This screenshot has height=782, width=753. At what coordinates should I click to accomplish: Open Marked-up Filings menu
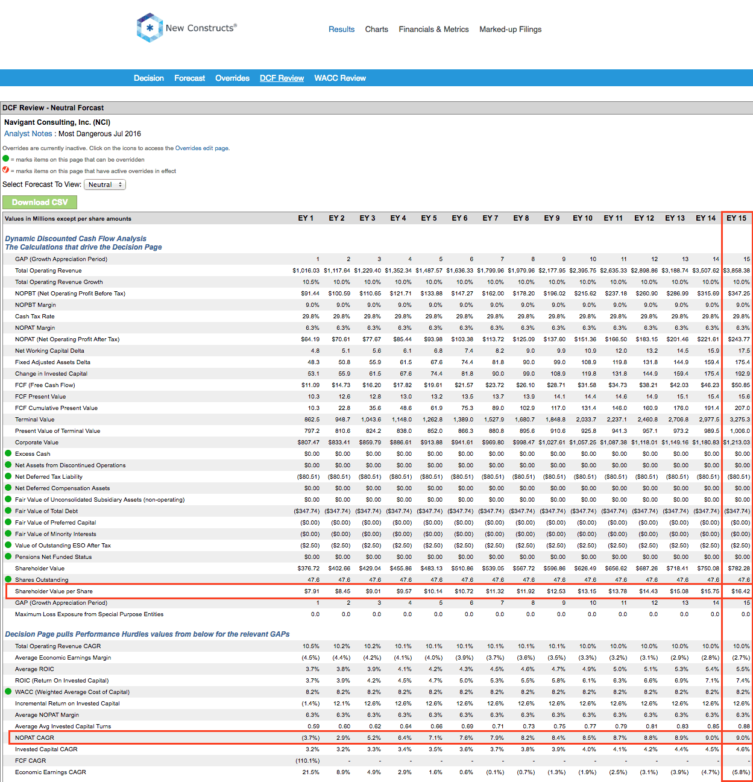point(511,29)
